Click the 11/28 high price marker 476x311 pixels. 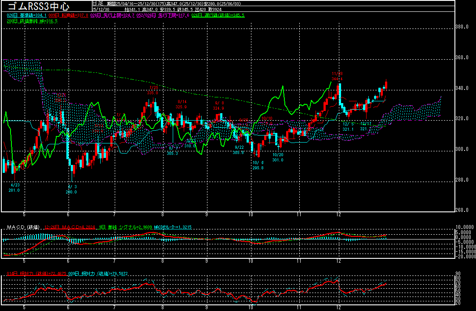(337, 76)
